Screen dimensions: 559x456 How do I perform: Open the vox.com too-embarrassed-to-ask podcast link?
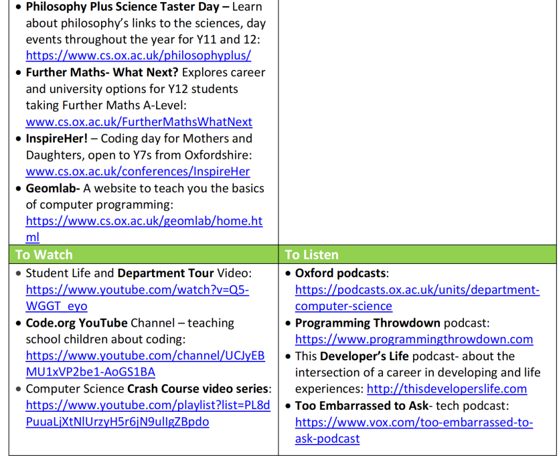pos(414,430)
